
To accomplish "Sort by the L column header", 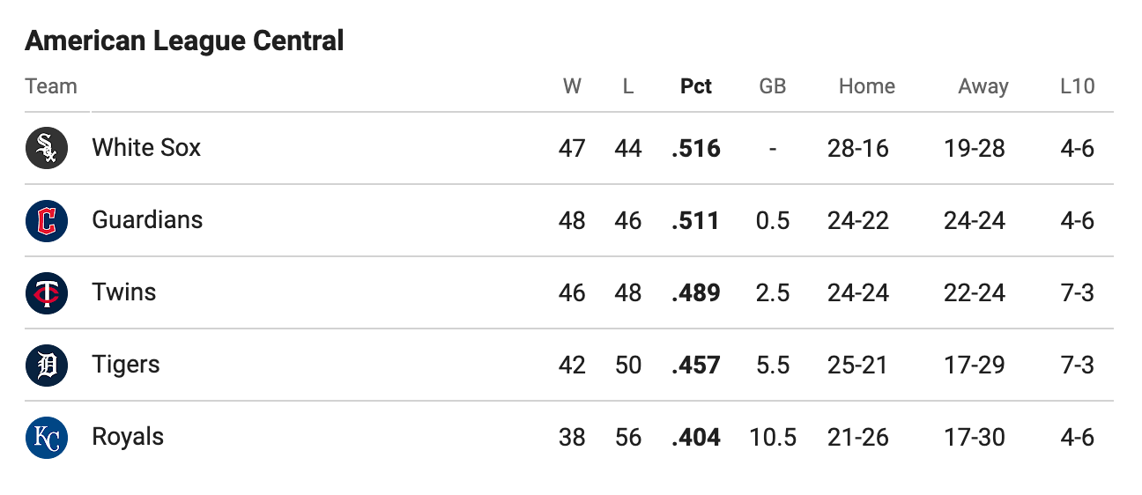I will (628, 86).
